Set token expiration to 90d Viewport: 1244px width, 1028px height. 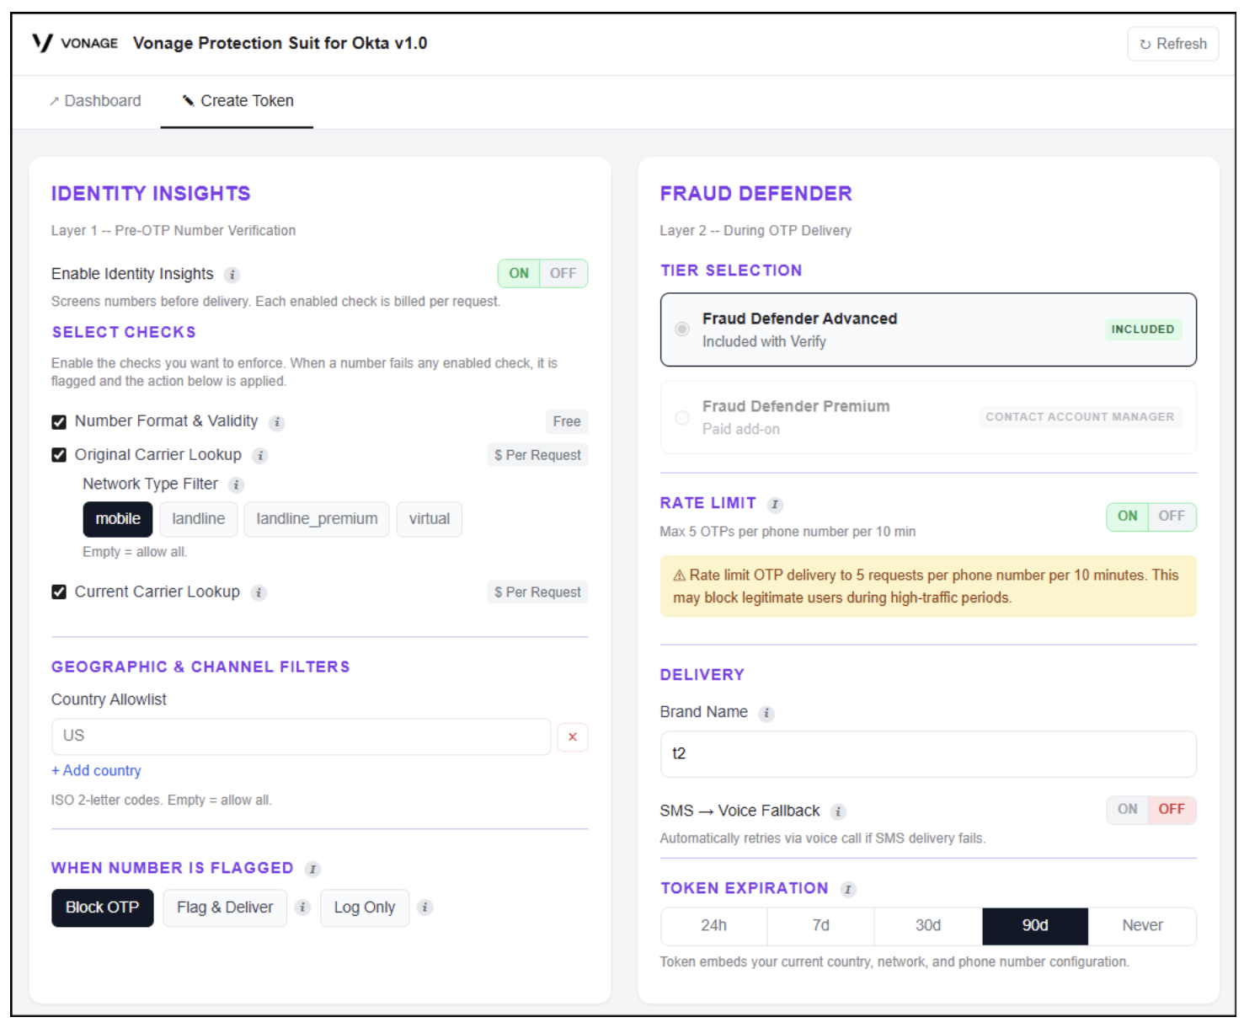coord(1035,925)
